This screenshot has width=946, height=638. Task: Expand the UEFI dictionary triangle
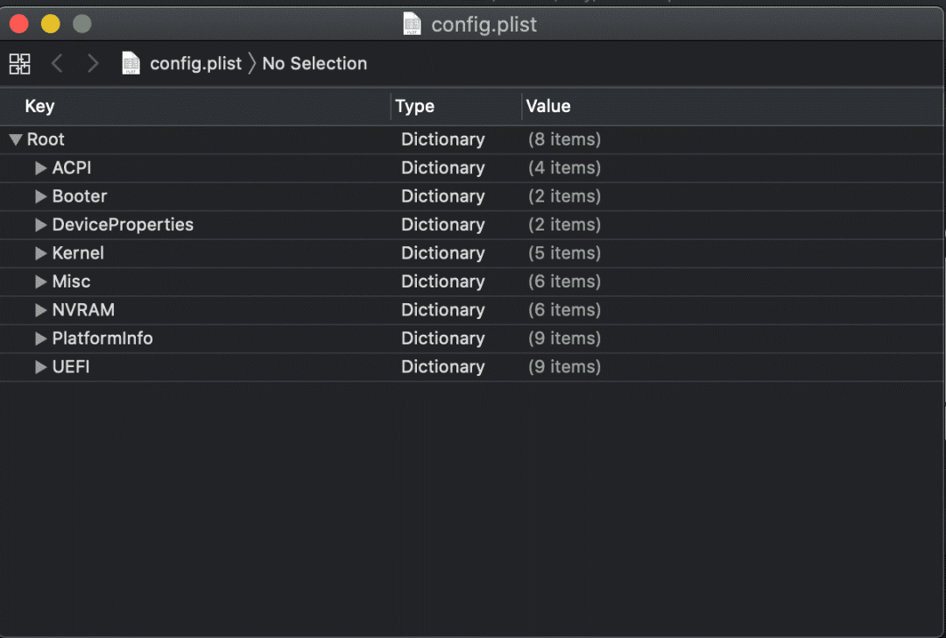[x=40, y=367]
